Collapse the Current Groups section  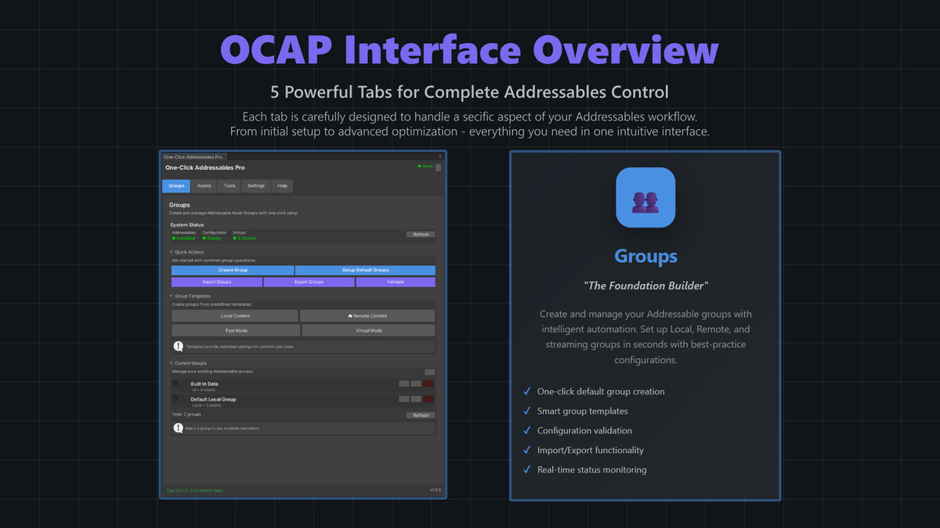(171, 363)
